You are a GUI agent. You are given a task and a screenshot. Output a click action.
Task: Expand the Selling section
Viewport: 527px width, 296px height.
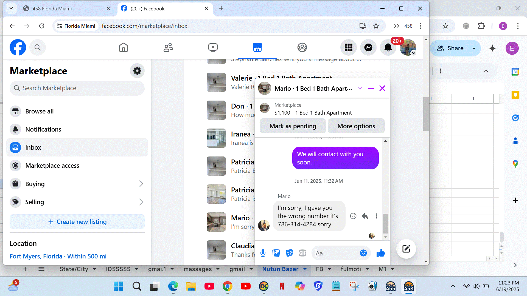tap(141, 202)
